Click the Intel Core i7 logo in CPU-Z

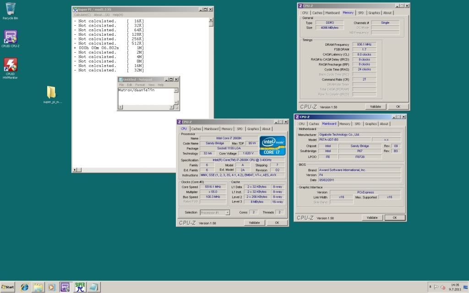tap(273, 146)
